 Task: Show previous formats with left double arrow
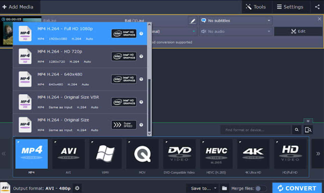4,154
